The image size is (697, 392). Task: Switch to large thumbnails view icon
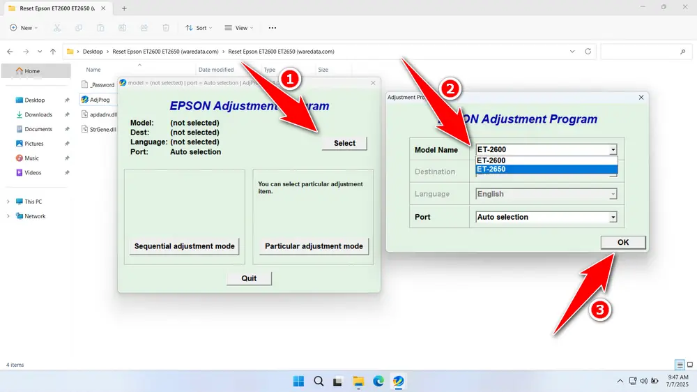(x=690, y=365)
